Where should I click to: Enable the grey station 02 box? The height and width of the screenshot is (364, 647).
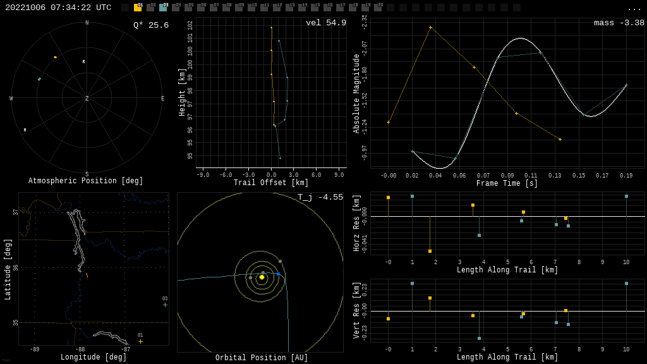[x=150, y=8]
